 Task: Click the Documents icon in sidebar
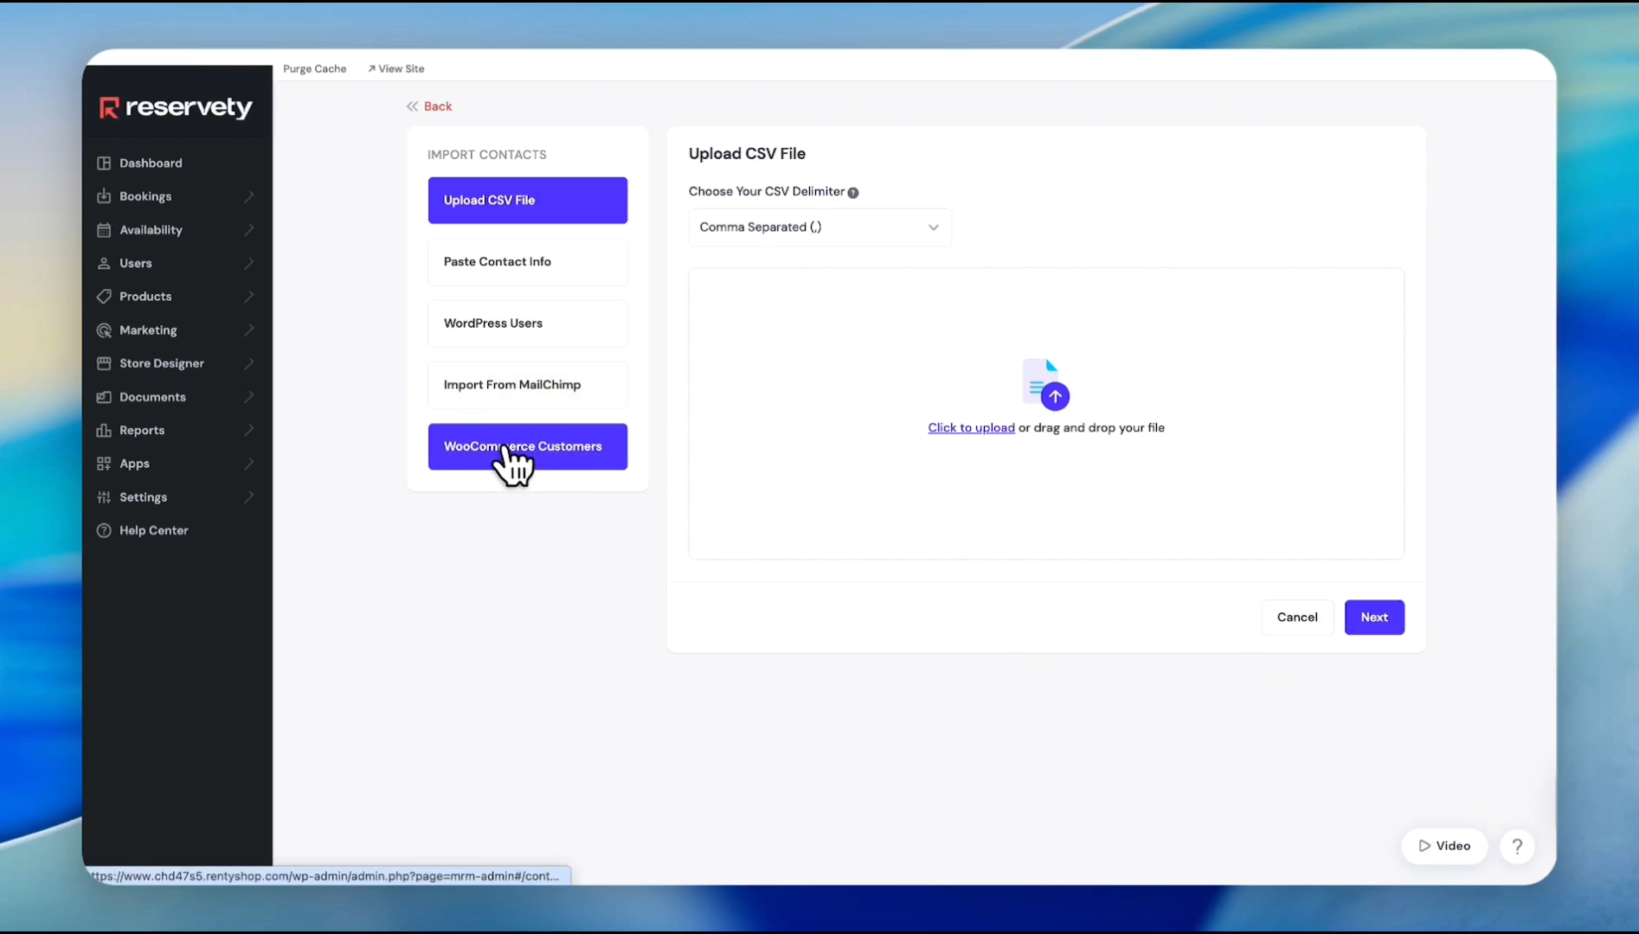[x=104, y=397]
